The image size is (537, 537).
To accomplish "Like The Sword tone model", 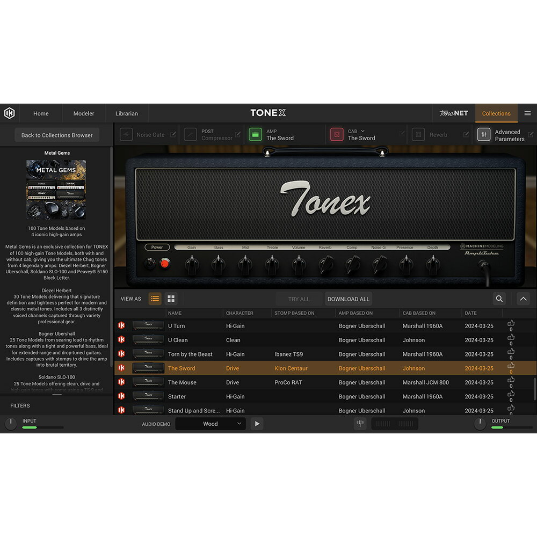I will tap(511, 366).
